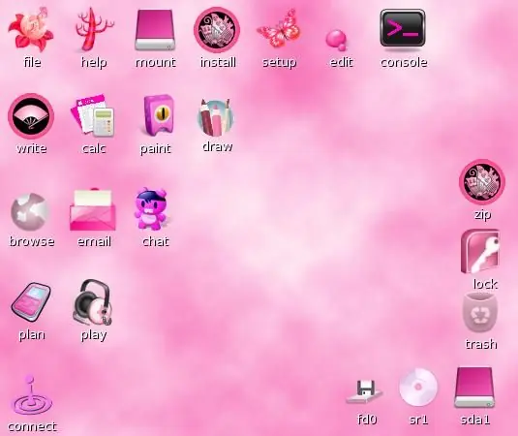Launch the play headphones icon
This screenshot has width=518, height=436.
tap(93, 302)
